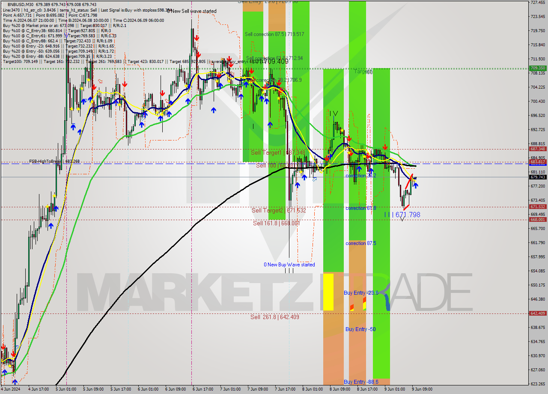Click the green 709.350 price tag
The height and width of the screenshot is (394, 548).
[538, 68]
